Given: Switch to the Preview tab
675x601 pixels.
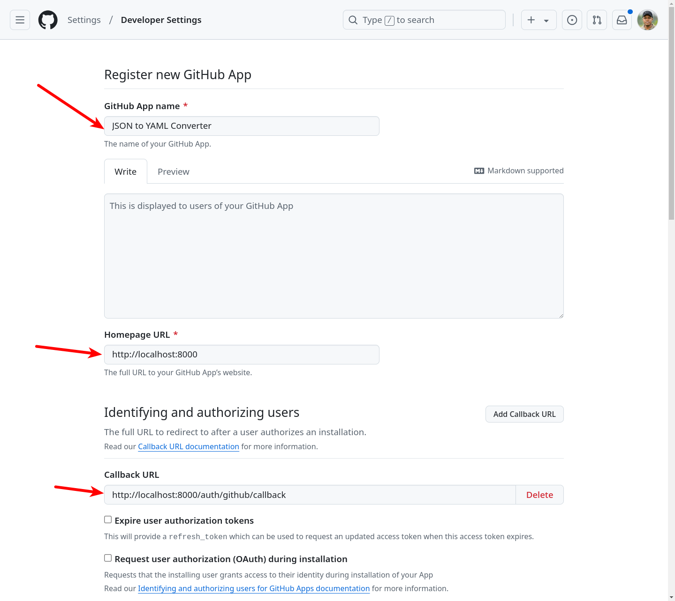Looking at the screenshot, I should point(174,171).
